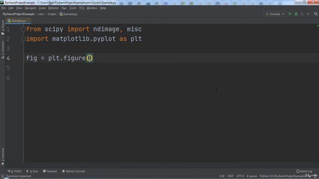Click the grey Stop square icon
Viewport: 319px width, 179px height.
[309, 14]
